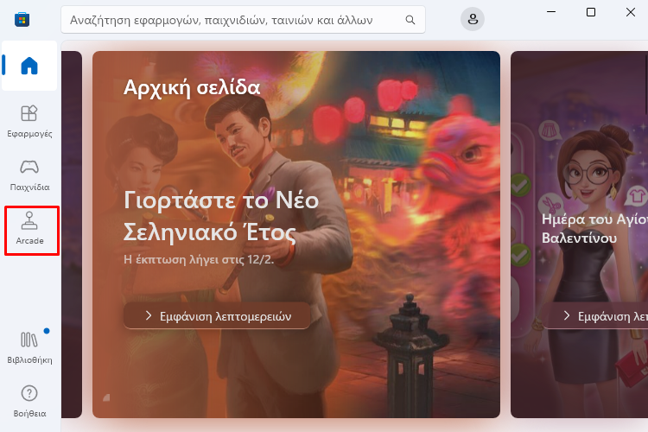Click the Γιορτάστε το Νέο Σεληνιακό Έτος title
This screenshot has width=648, height=432.
(221, 216)
